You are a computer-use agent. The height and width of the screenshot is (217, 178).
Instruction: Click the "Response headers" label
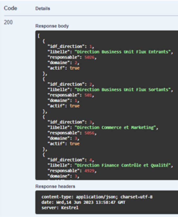(x=55, y=186)
